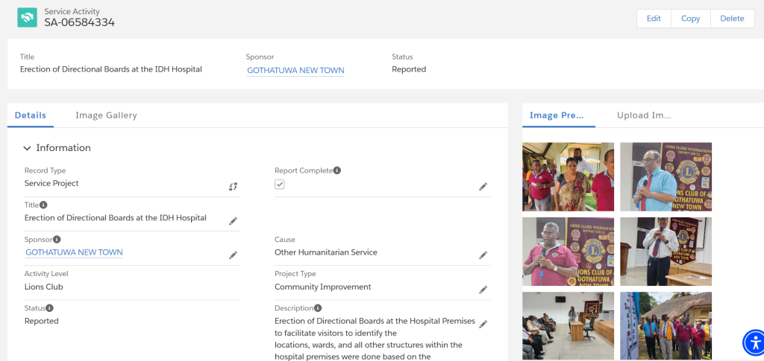Edit the Cause field via pencil
The height and width of the screenshot is (361, 764).
tap(483, 255)
